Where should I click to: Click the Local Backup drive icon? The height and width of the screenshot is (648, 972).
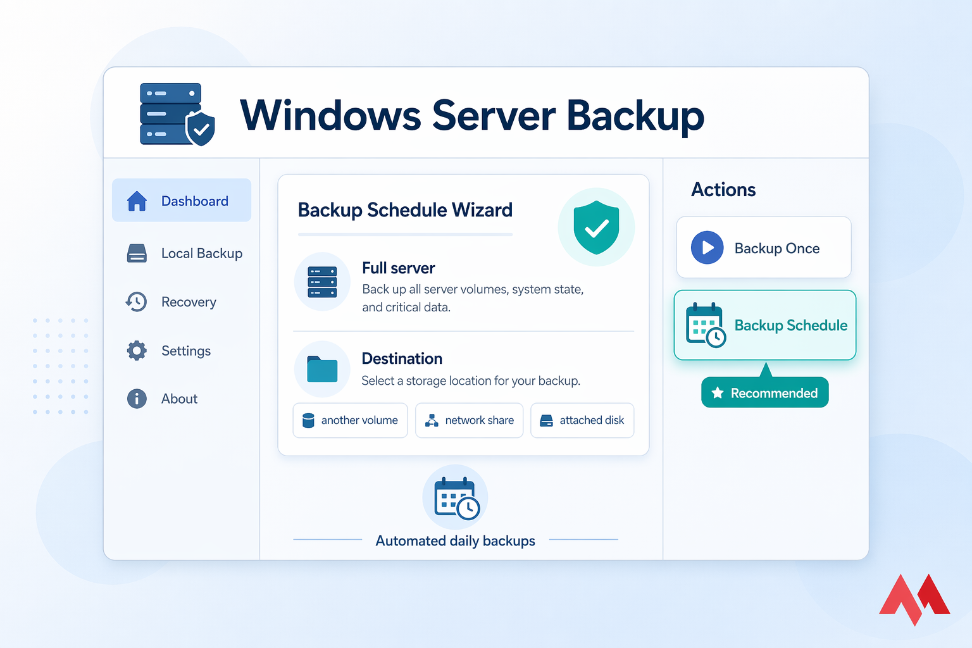click(x=137, y=253)
